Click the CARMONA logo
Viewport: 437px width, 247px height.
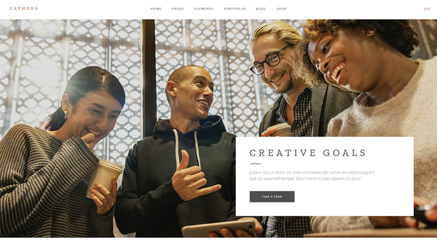click(24, 8)
